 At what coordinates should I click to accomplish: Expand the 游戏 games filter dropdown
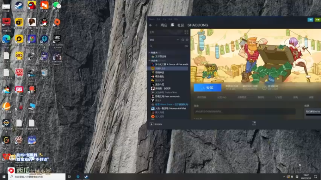click(x=177, y=40)
